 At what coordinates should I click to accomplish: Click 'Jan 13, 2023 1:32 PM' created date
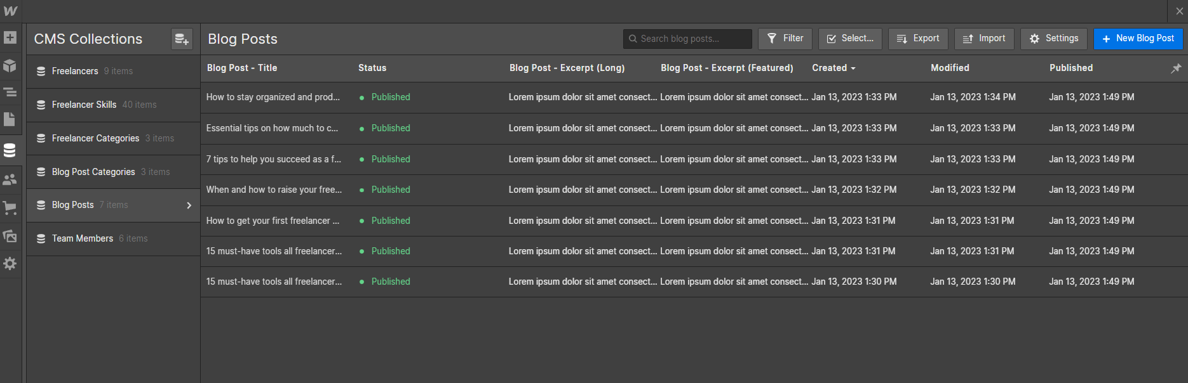[x=854, y=190]
